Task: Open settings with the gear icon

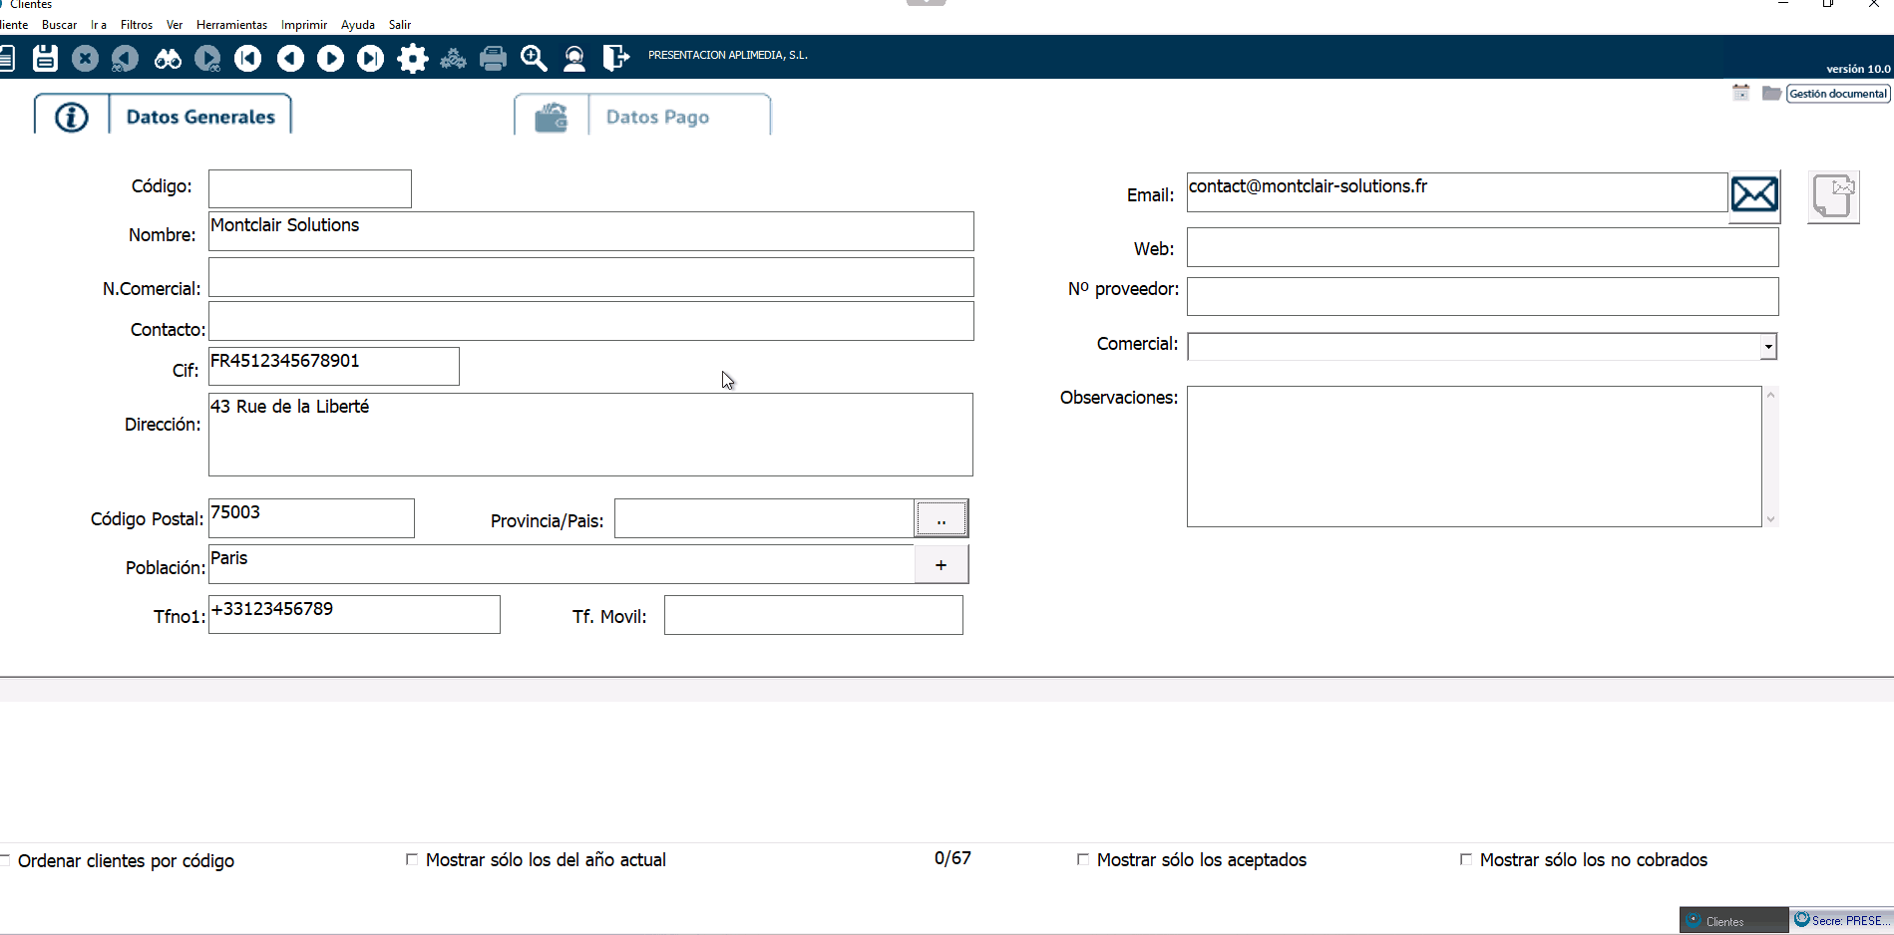Action: click(x=412, y=59)
